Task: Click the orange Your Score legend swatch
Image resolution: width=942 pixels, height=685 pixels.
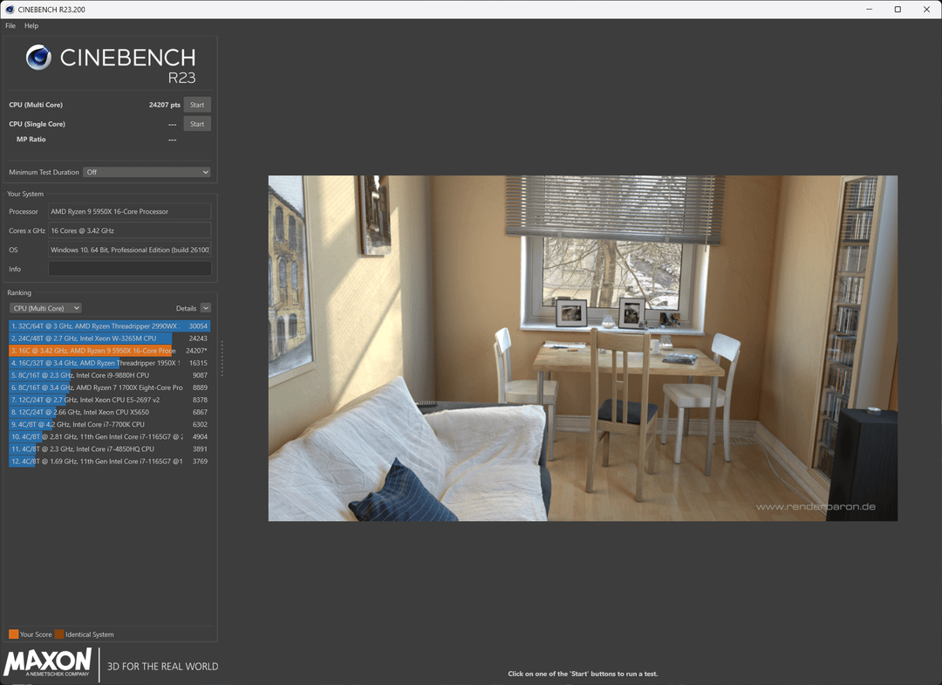Action: [13, 634]
